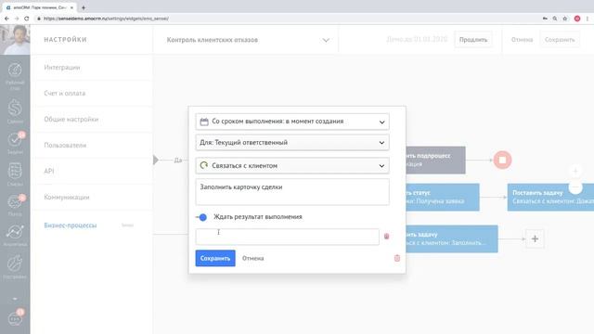
Task: Click the browser address bar
Action: coord(288,19)
